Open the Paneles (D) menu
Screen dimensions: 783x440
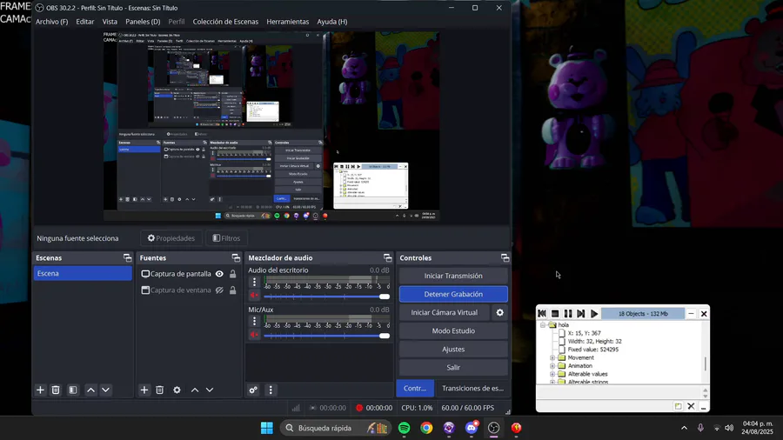[143, 22]
